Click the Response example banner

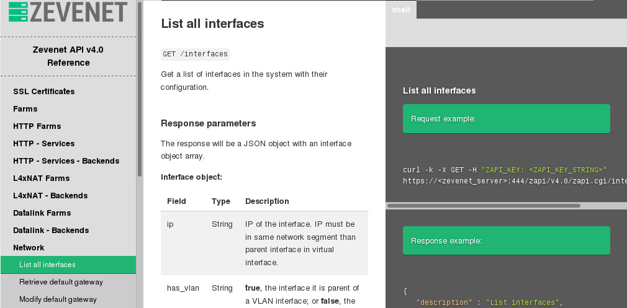click(506, 240)
